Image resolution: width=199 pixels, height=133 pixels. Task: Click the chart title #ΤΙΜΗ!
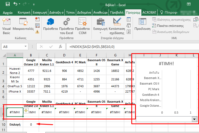click(x=166, y=64)
